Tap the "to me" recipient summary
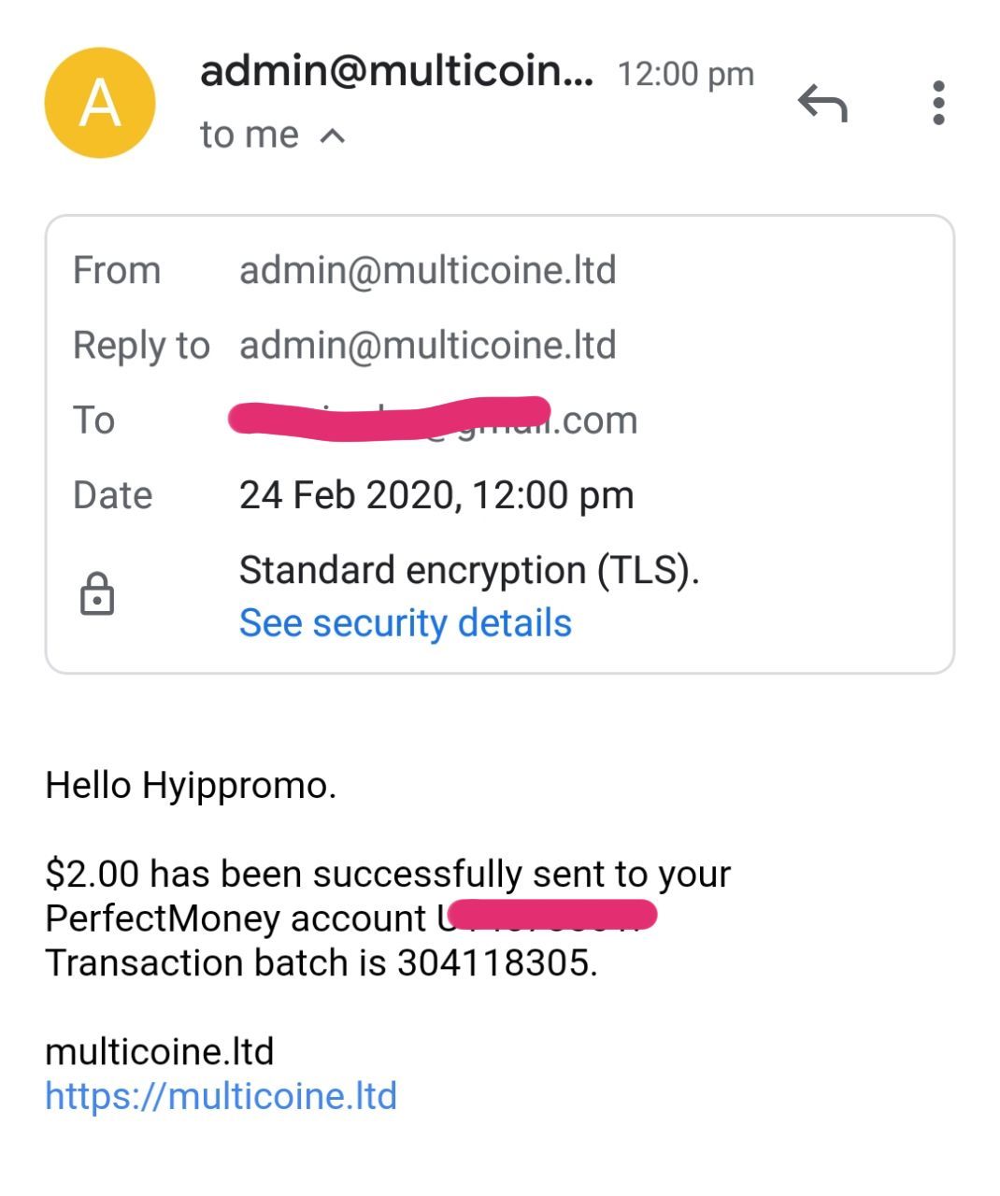This screenshot has height=1196, width=1000. (x=249, y=135)
